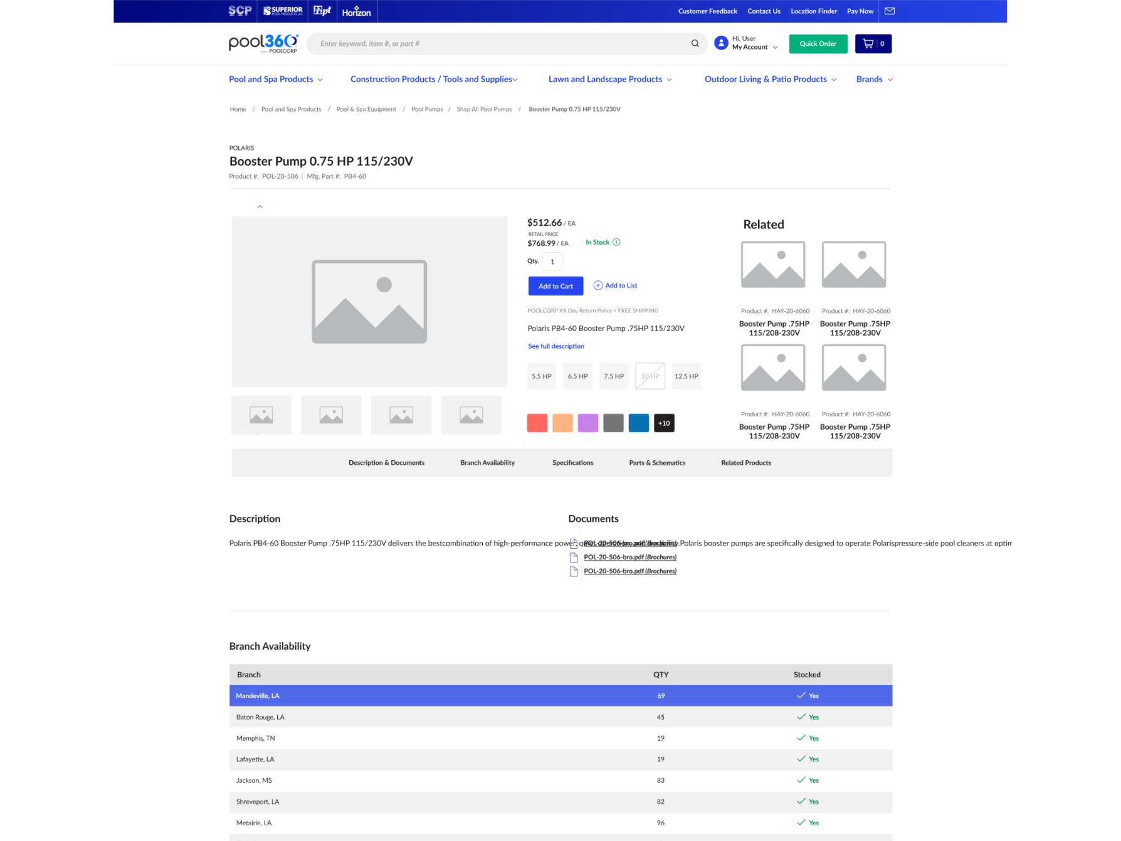
Task: Select the Mandeville, LA branch row
Action: coord(560,696)
